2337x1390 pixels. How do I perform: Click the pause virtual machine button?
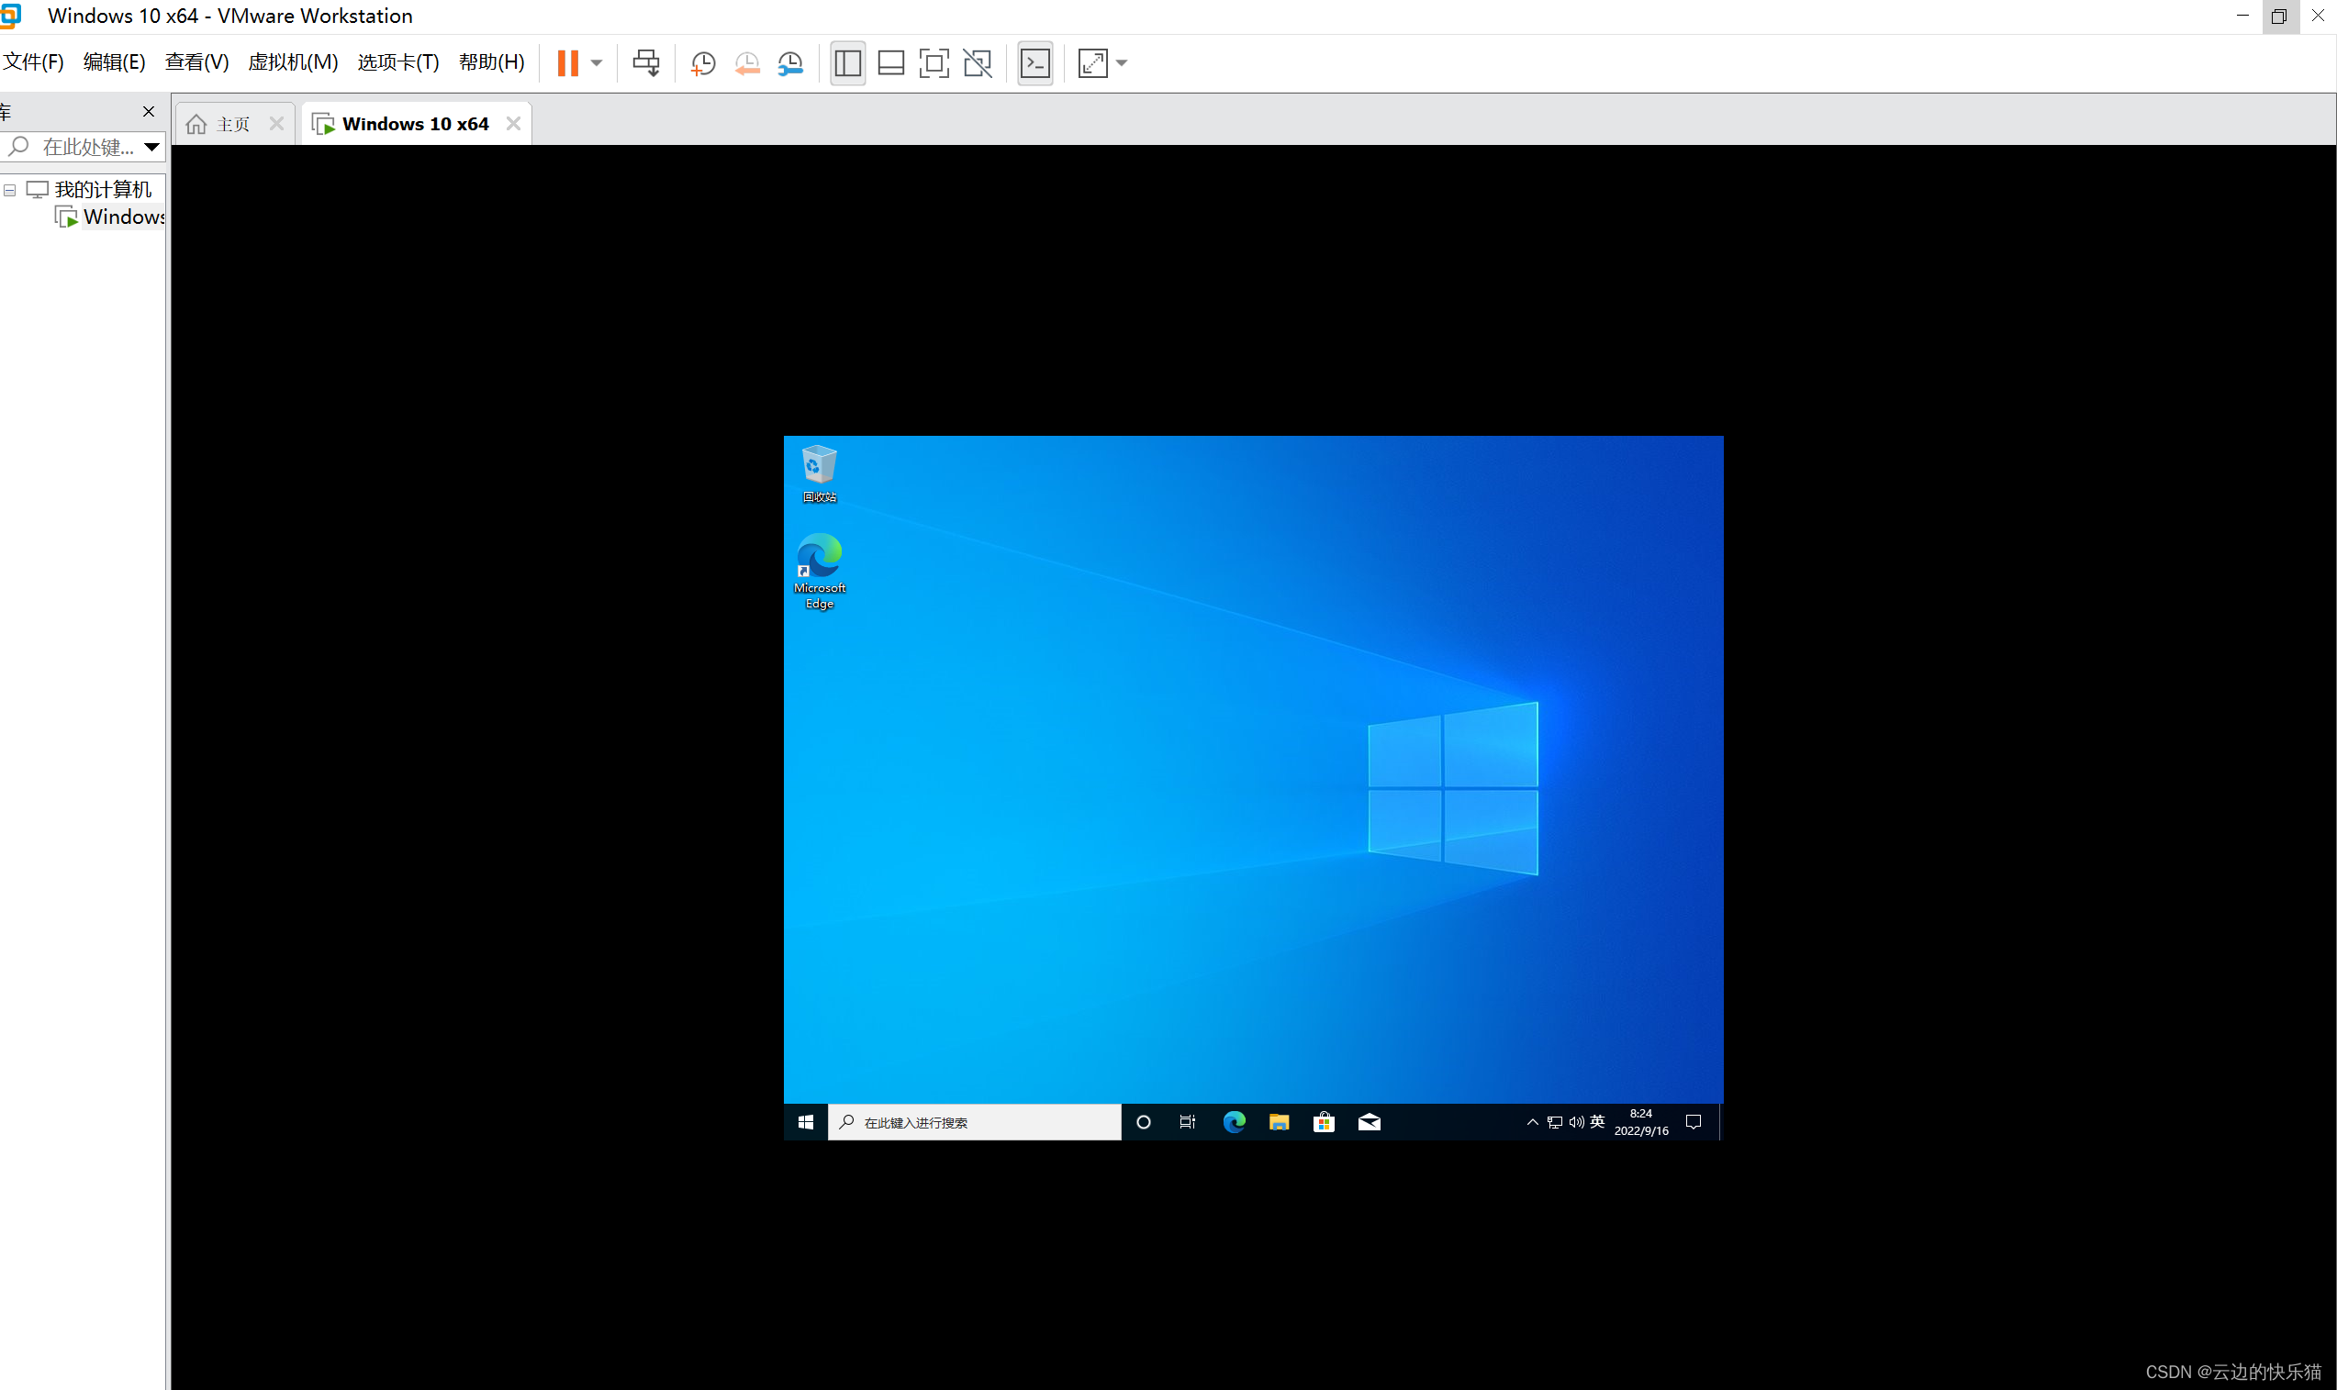[568, 62]
